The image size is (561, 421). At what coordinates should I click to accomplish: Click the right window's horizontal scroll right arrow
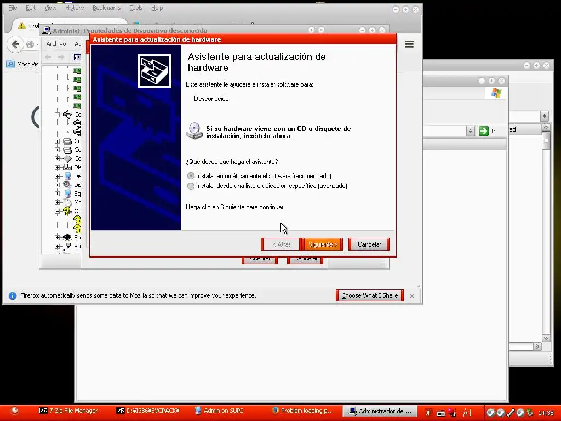pos(537,346)
